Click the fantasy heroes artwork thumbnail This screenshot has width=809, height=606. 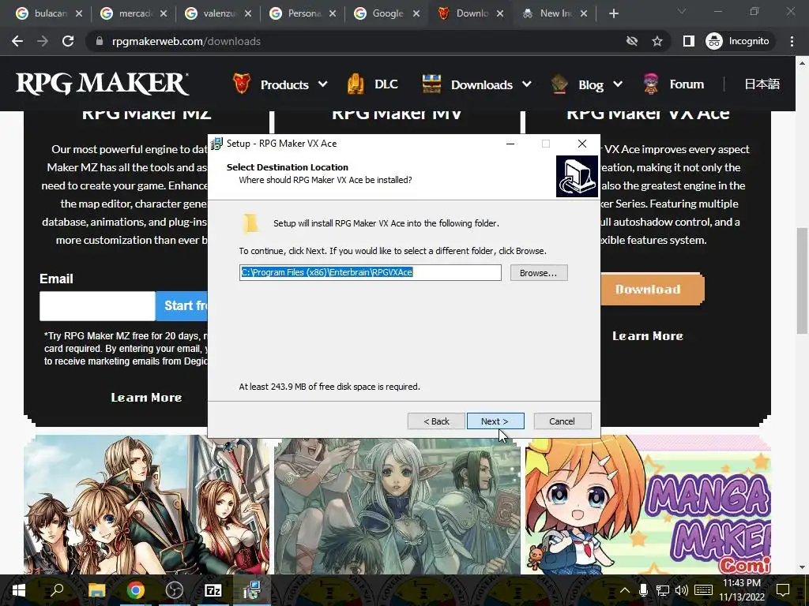tap(146, 505)
